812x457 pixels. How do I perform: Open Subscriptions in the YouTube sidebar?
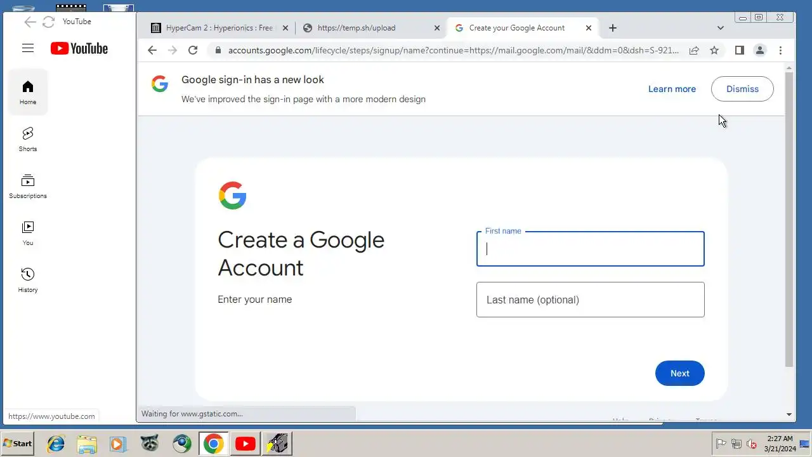click(28, 186)
